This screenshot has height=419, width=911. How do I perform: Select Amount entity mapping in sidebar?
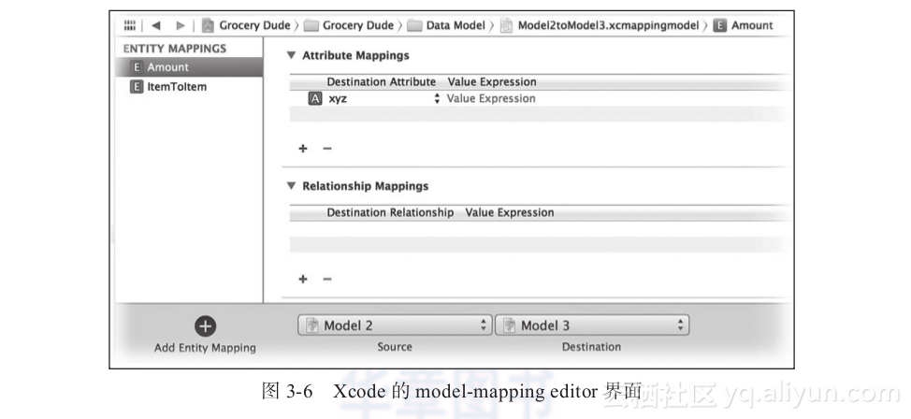pyautogui.click(x=190, y=67)
